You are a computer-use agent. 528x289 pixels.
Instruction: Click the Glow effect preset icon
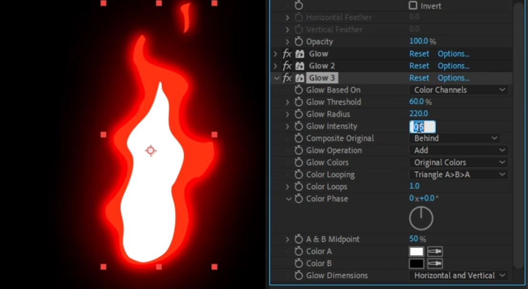(300, 54)
